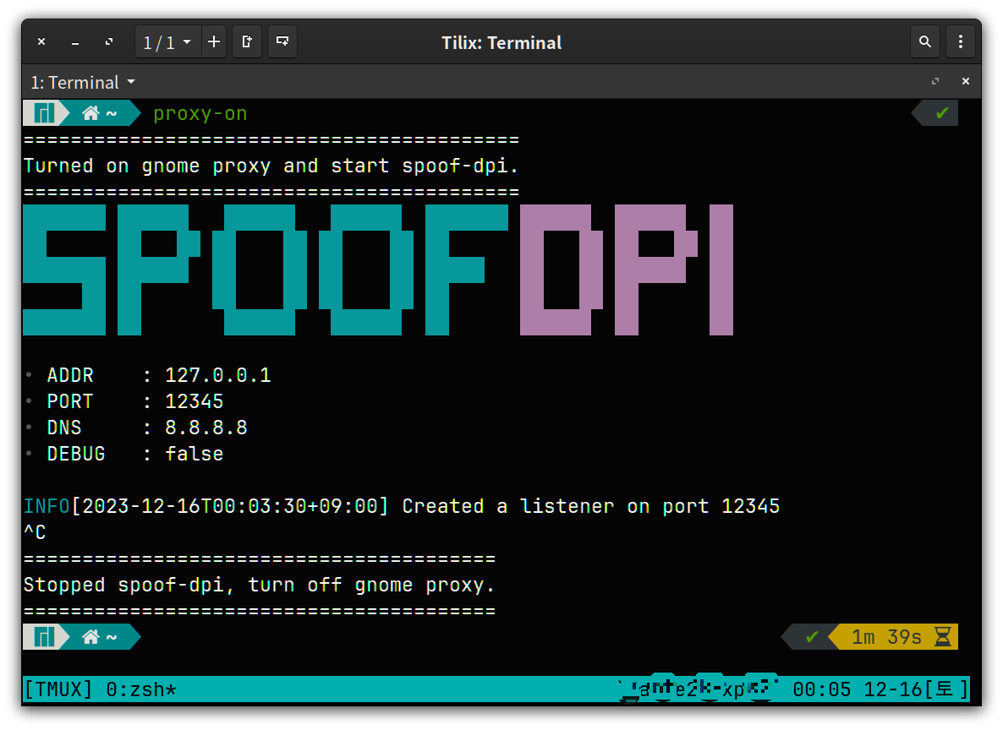Click the tmux clock 00:05
The image size is (1003, 730).
(822, 689)
